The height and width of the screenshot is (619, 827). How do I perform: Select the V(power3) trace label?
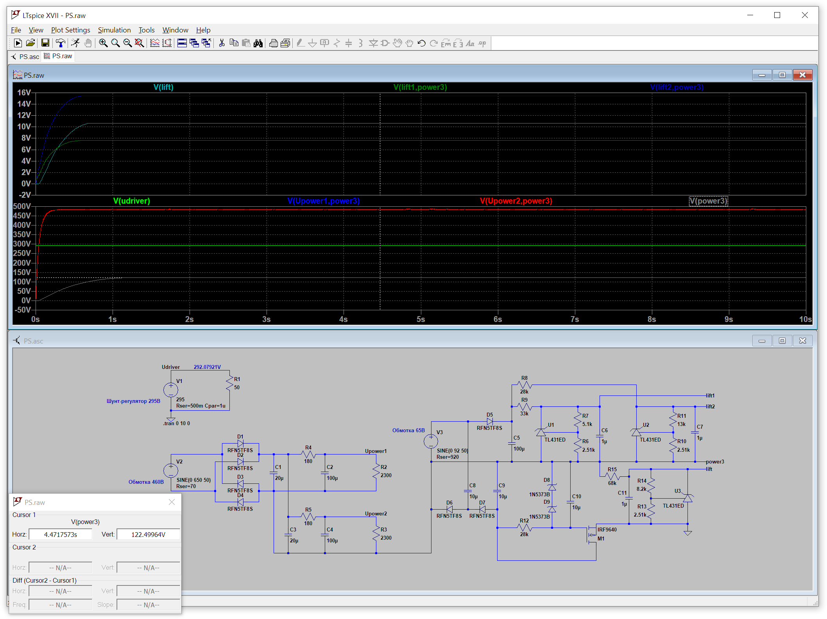(x=708, y=201)
